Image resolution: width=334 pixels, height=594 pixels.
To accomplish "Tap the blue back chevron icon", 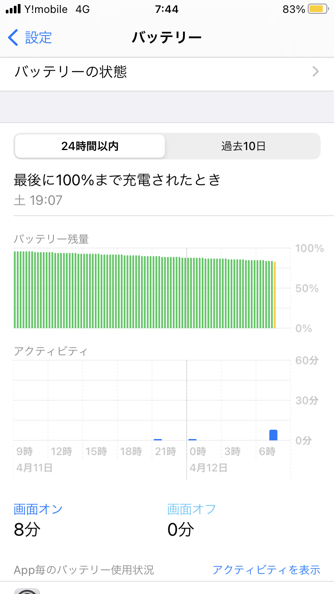I will (13, 37).
